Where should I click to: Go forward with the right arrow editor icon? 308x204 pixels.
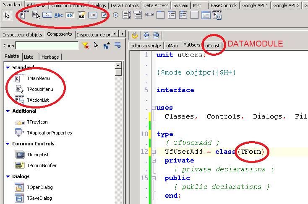pos(156,35)
